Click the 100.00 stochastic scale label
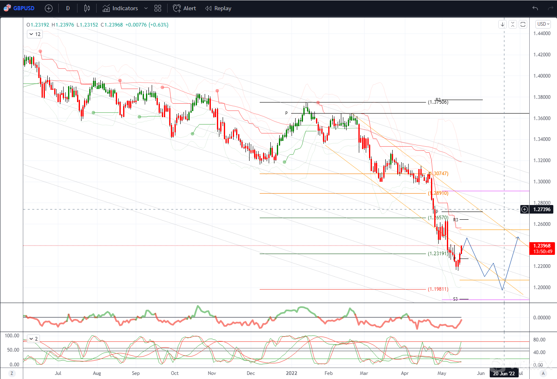The height and width of the screenshot is (379, 557). 12,336
